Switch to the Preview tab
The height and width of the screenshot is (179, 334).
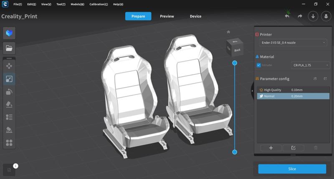(167, 16)
